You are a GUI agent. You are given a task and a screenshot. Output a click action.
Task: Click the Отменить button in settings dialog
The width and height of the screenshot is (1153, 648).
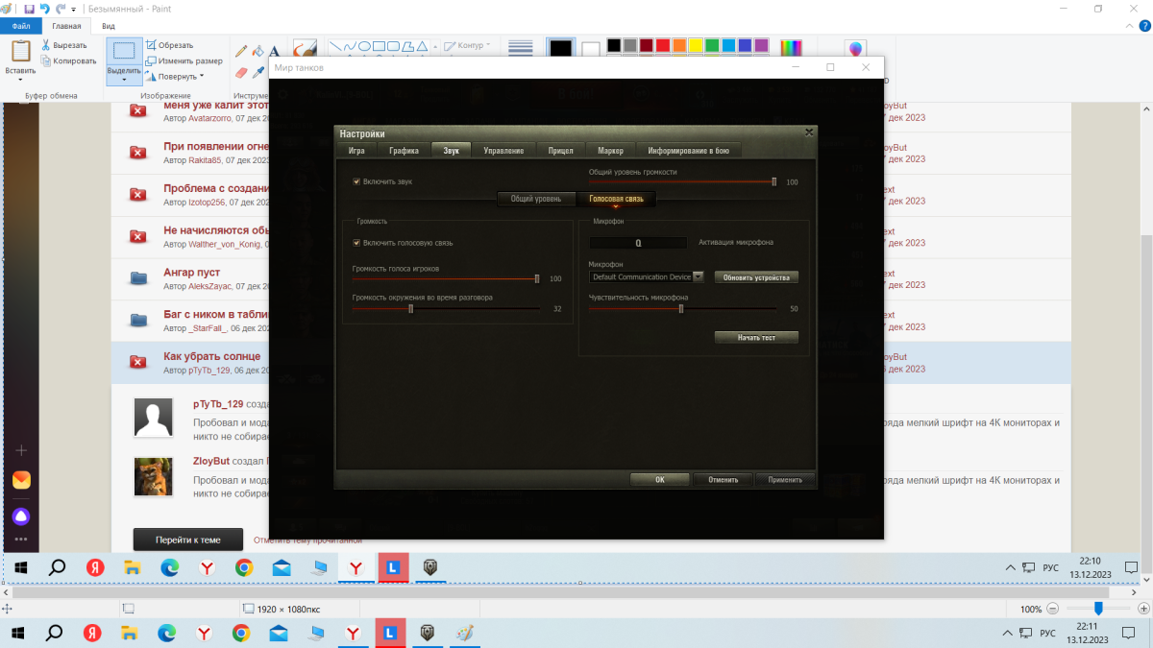point(723,479)
